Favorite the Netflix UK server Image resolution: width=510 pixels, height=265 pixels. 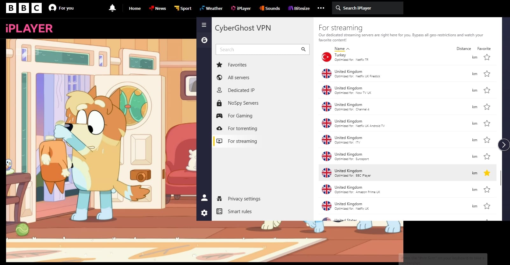point(487,206)
